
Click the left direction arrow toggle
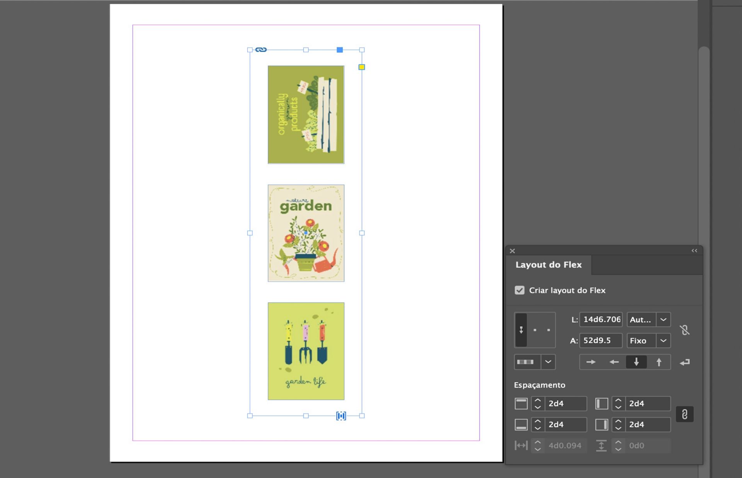(x=614, y=362)
